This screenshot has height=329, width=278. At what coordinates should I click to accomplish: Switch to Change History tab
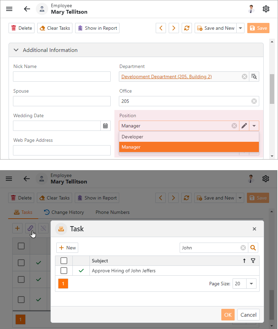click(64, 213)
